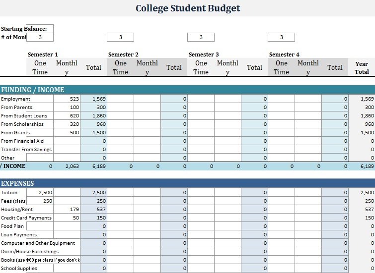Select Semester 4 number of months cell
Image resolution: width=375 pixels, height=273 pixels.
pos(281,37)
